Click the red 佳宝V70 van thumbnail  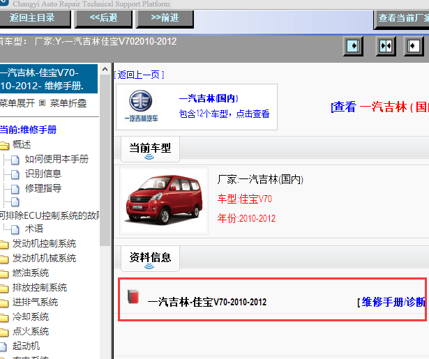[x=164, y=201]
